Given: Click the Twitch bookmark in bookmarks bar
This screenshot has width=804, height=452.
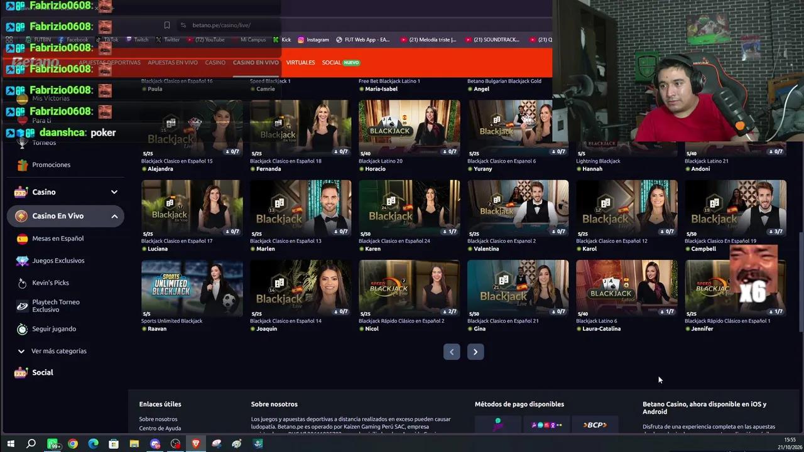Looking at the screenshot, I should (138, 40).
